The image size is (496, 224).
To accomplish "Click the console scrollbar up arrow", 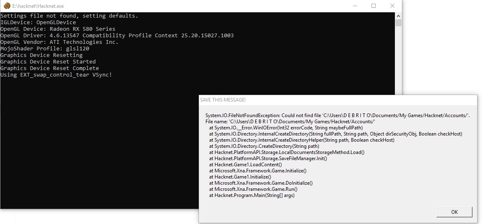I will [398, 16].
